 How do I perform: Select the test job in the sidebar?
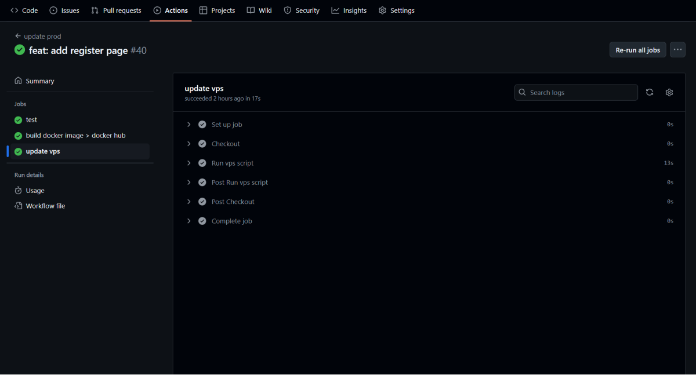(x=32, y=119)
